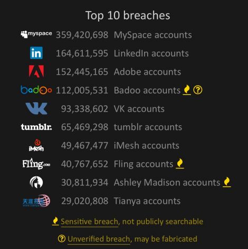Click the LinkedIn logo icon
This screenshot has width=248, height=249.
(x=36, y=53)
